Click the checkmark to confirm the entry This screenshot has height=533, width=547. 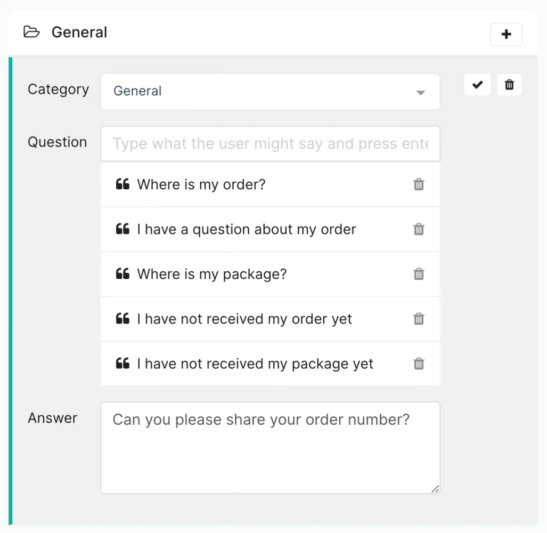tap(477, 85)
